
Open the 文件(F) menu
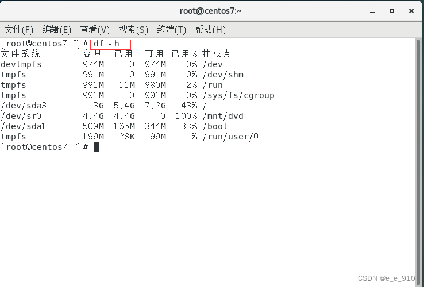click(18, 29)
